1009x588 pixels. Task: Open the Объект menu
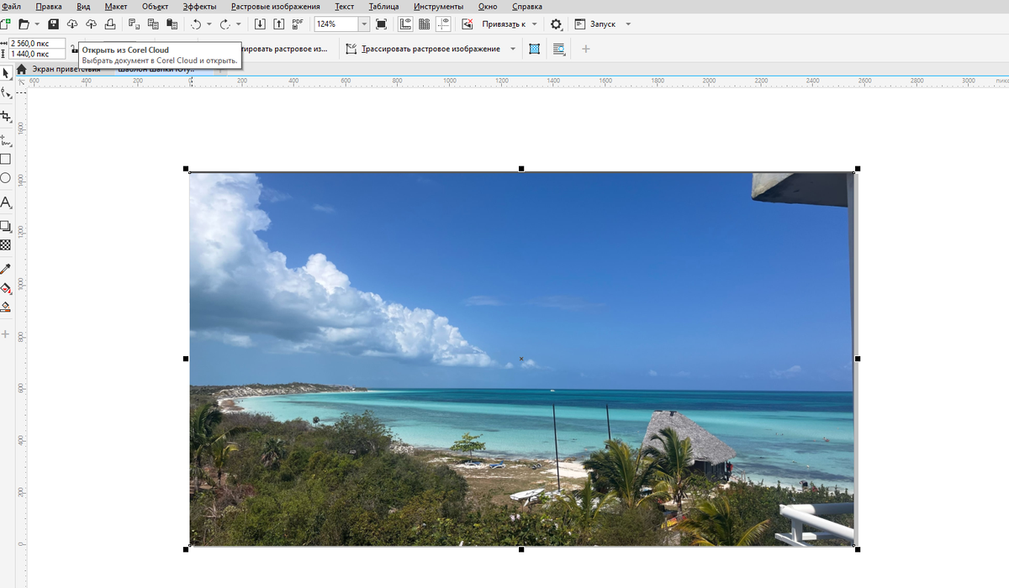(156, 6)
